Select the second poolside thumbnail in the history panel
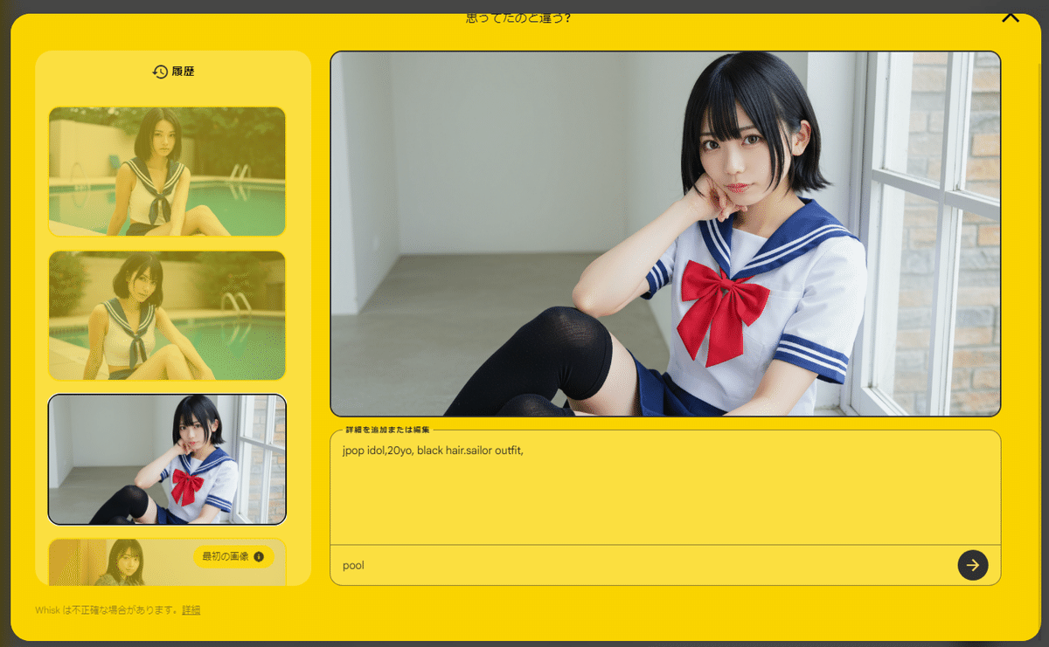Screen dimensions: 1049x647 [x=166, y=315]
